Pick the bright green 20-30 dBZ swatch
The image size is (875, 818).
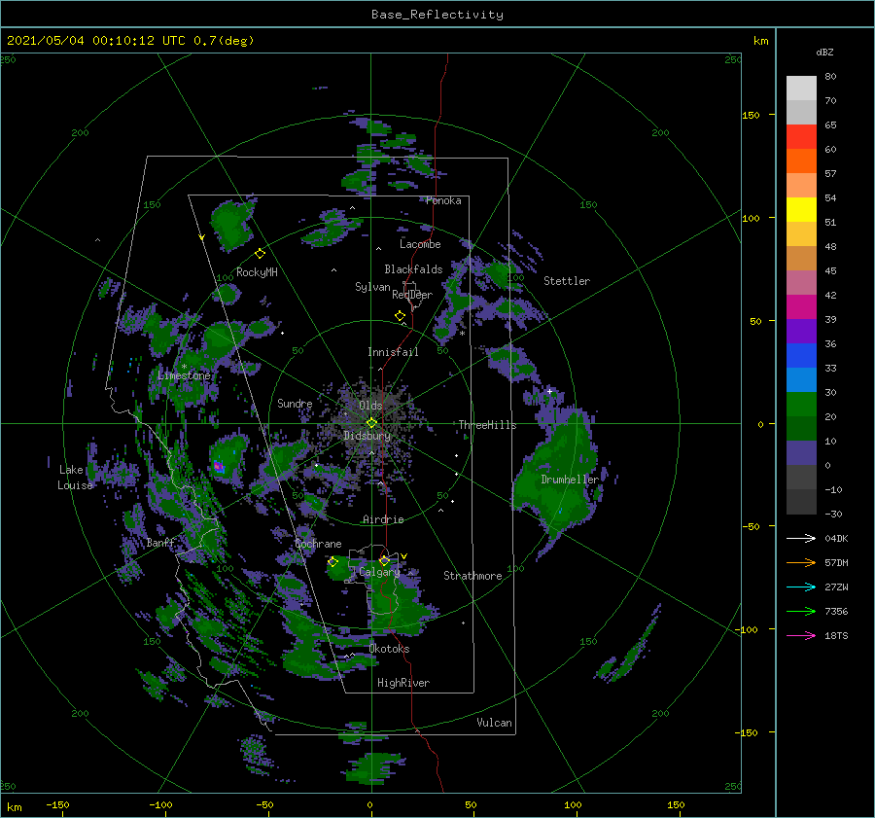801,405
